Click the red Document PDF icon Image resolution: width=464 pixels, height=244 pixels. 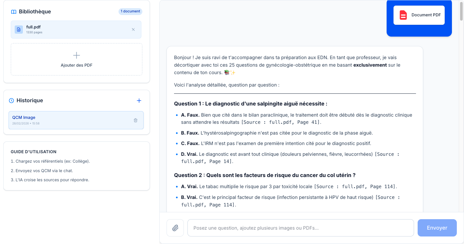[x=403, y=15]
